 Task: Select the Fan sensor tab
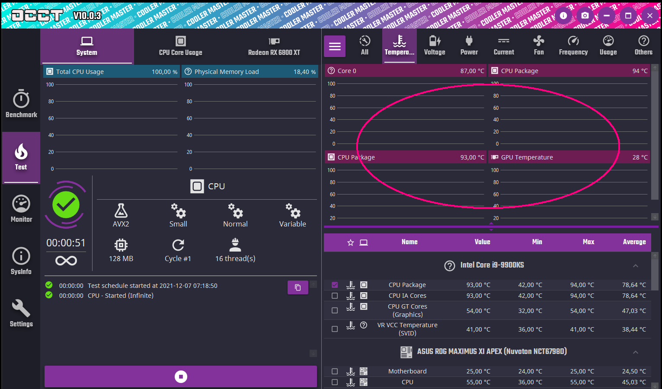tap(539, 46)
